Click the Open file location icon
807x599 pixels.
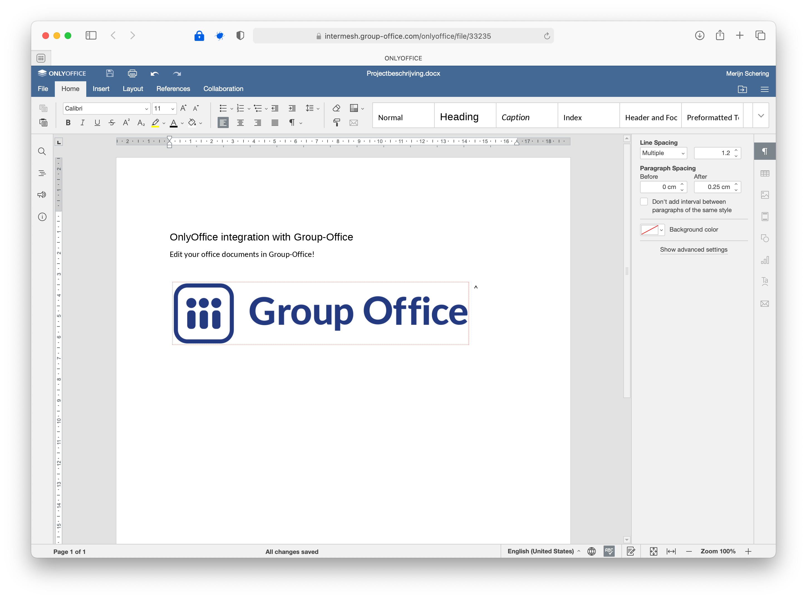(742, 89)
